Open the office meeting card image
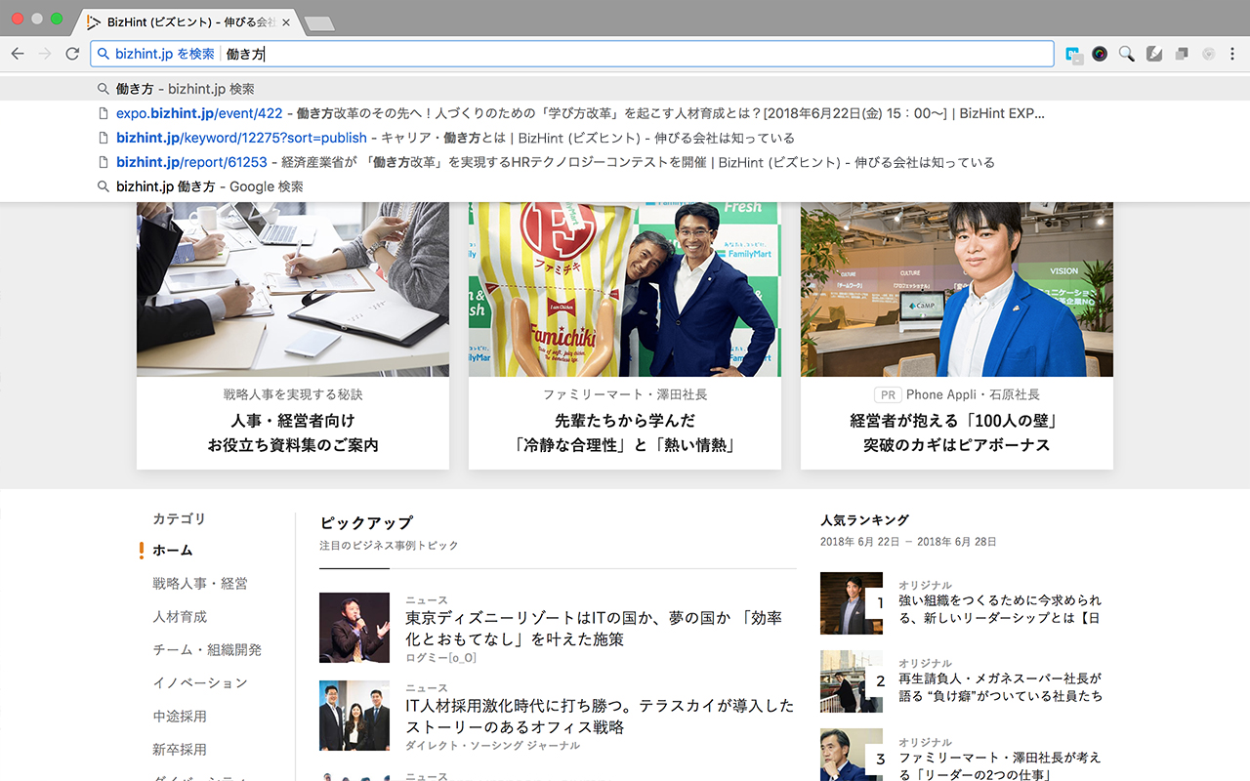1250x781 pixels. (x=293, y=289)
